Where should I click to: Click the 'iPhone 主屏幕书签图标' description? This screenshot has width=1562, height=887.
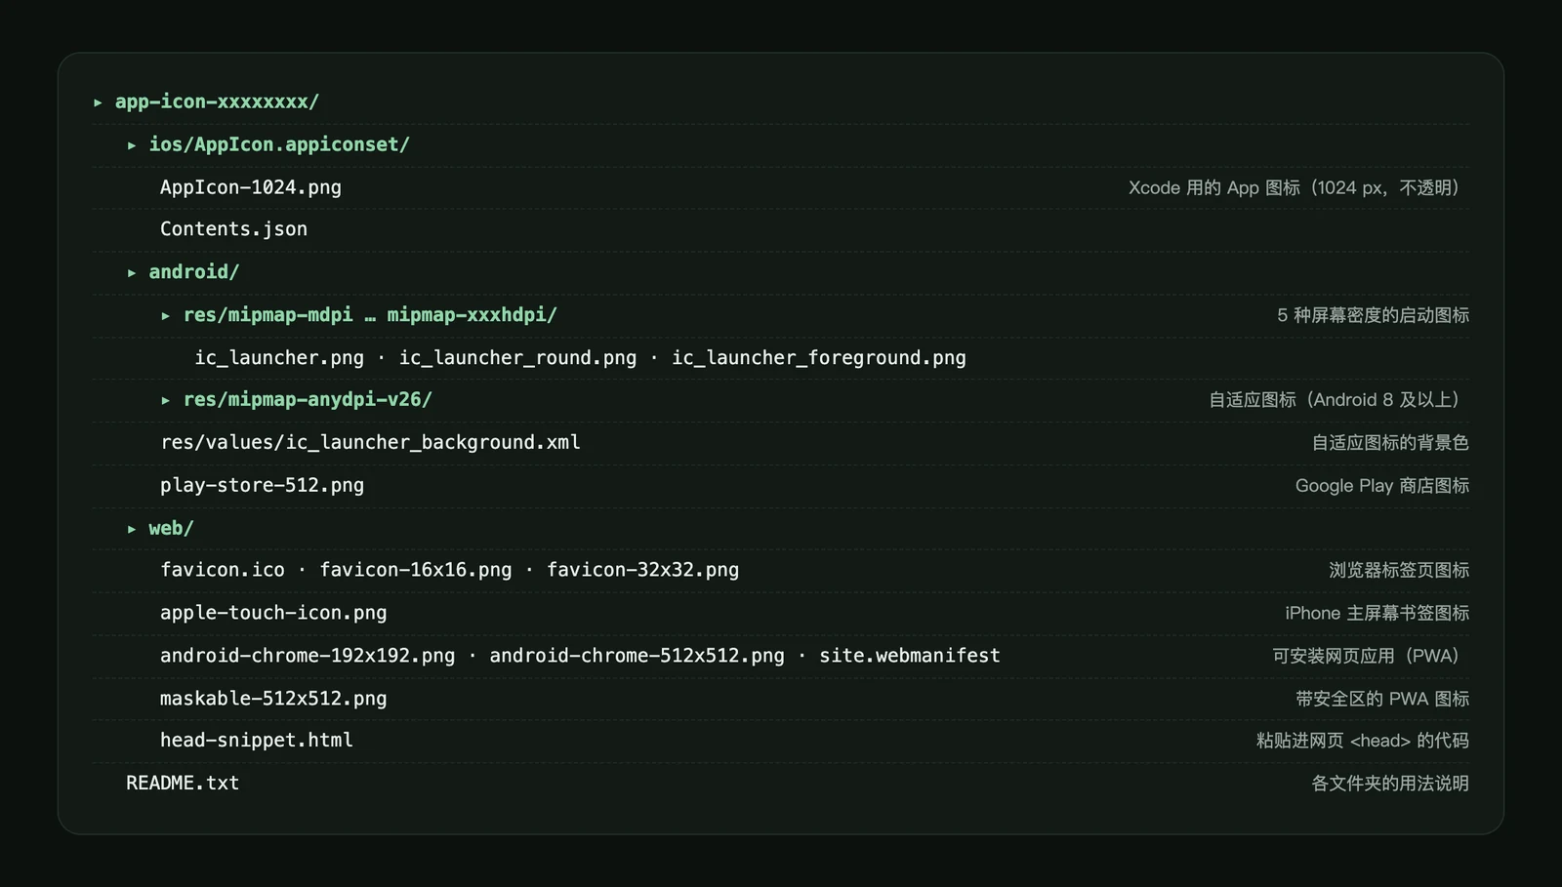1377,614
